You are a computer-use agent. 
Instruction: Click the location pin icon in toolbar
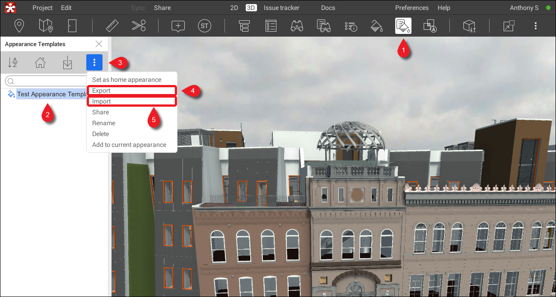pyautogui.click(x=19, y=26)
